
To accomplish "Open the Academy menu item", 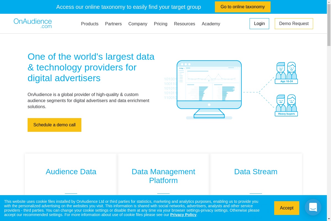I will 211,24.
